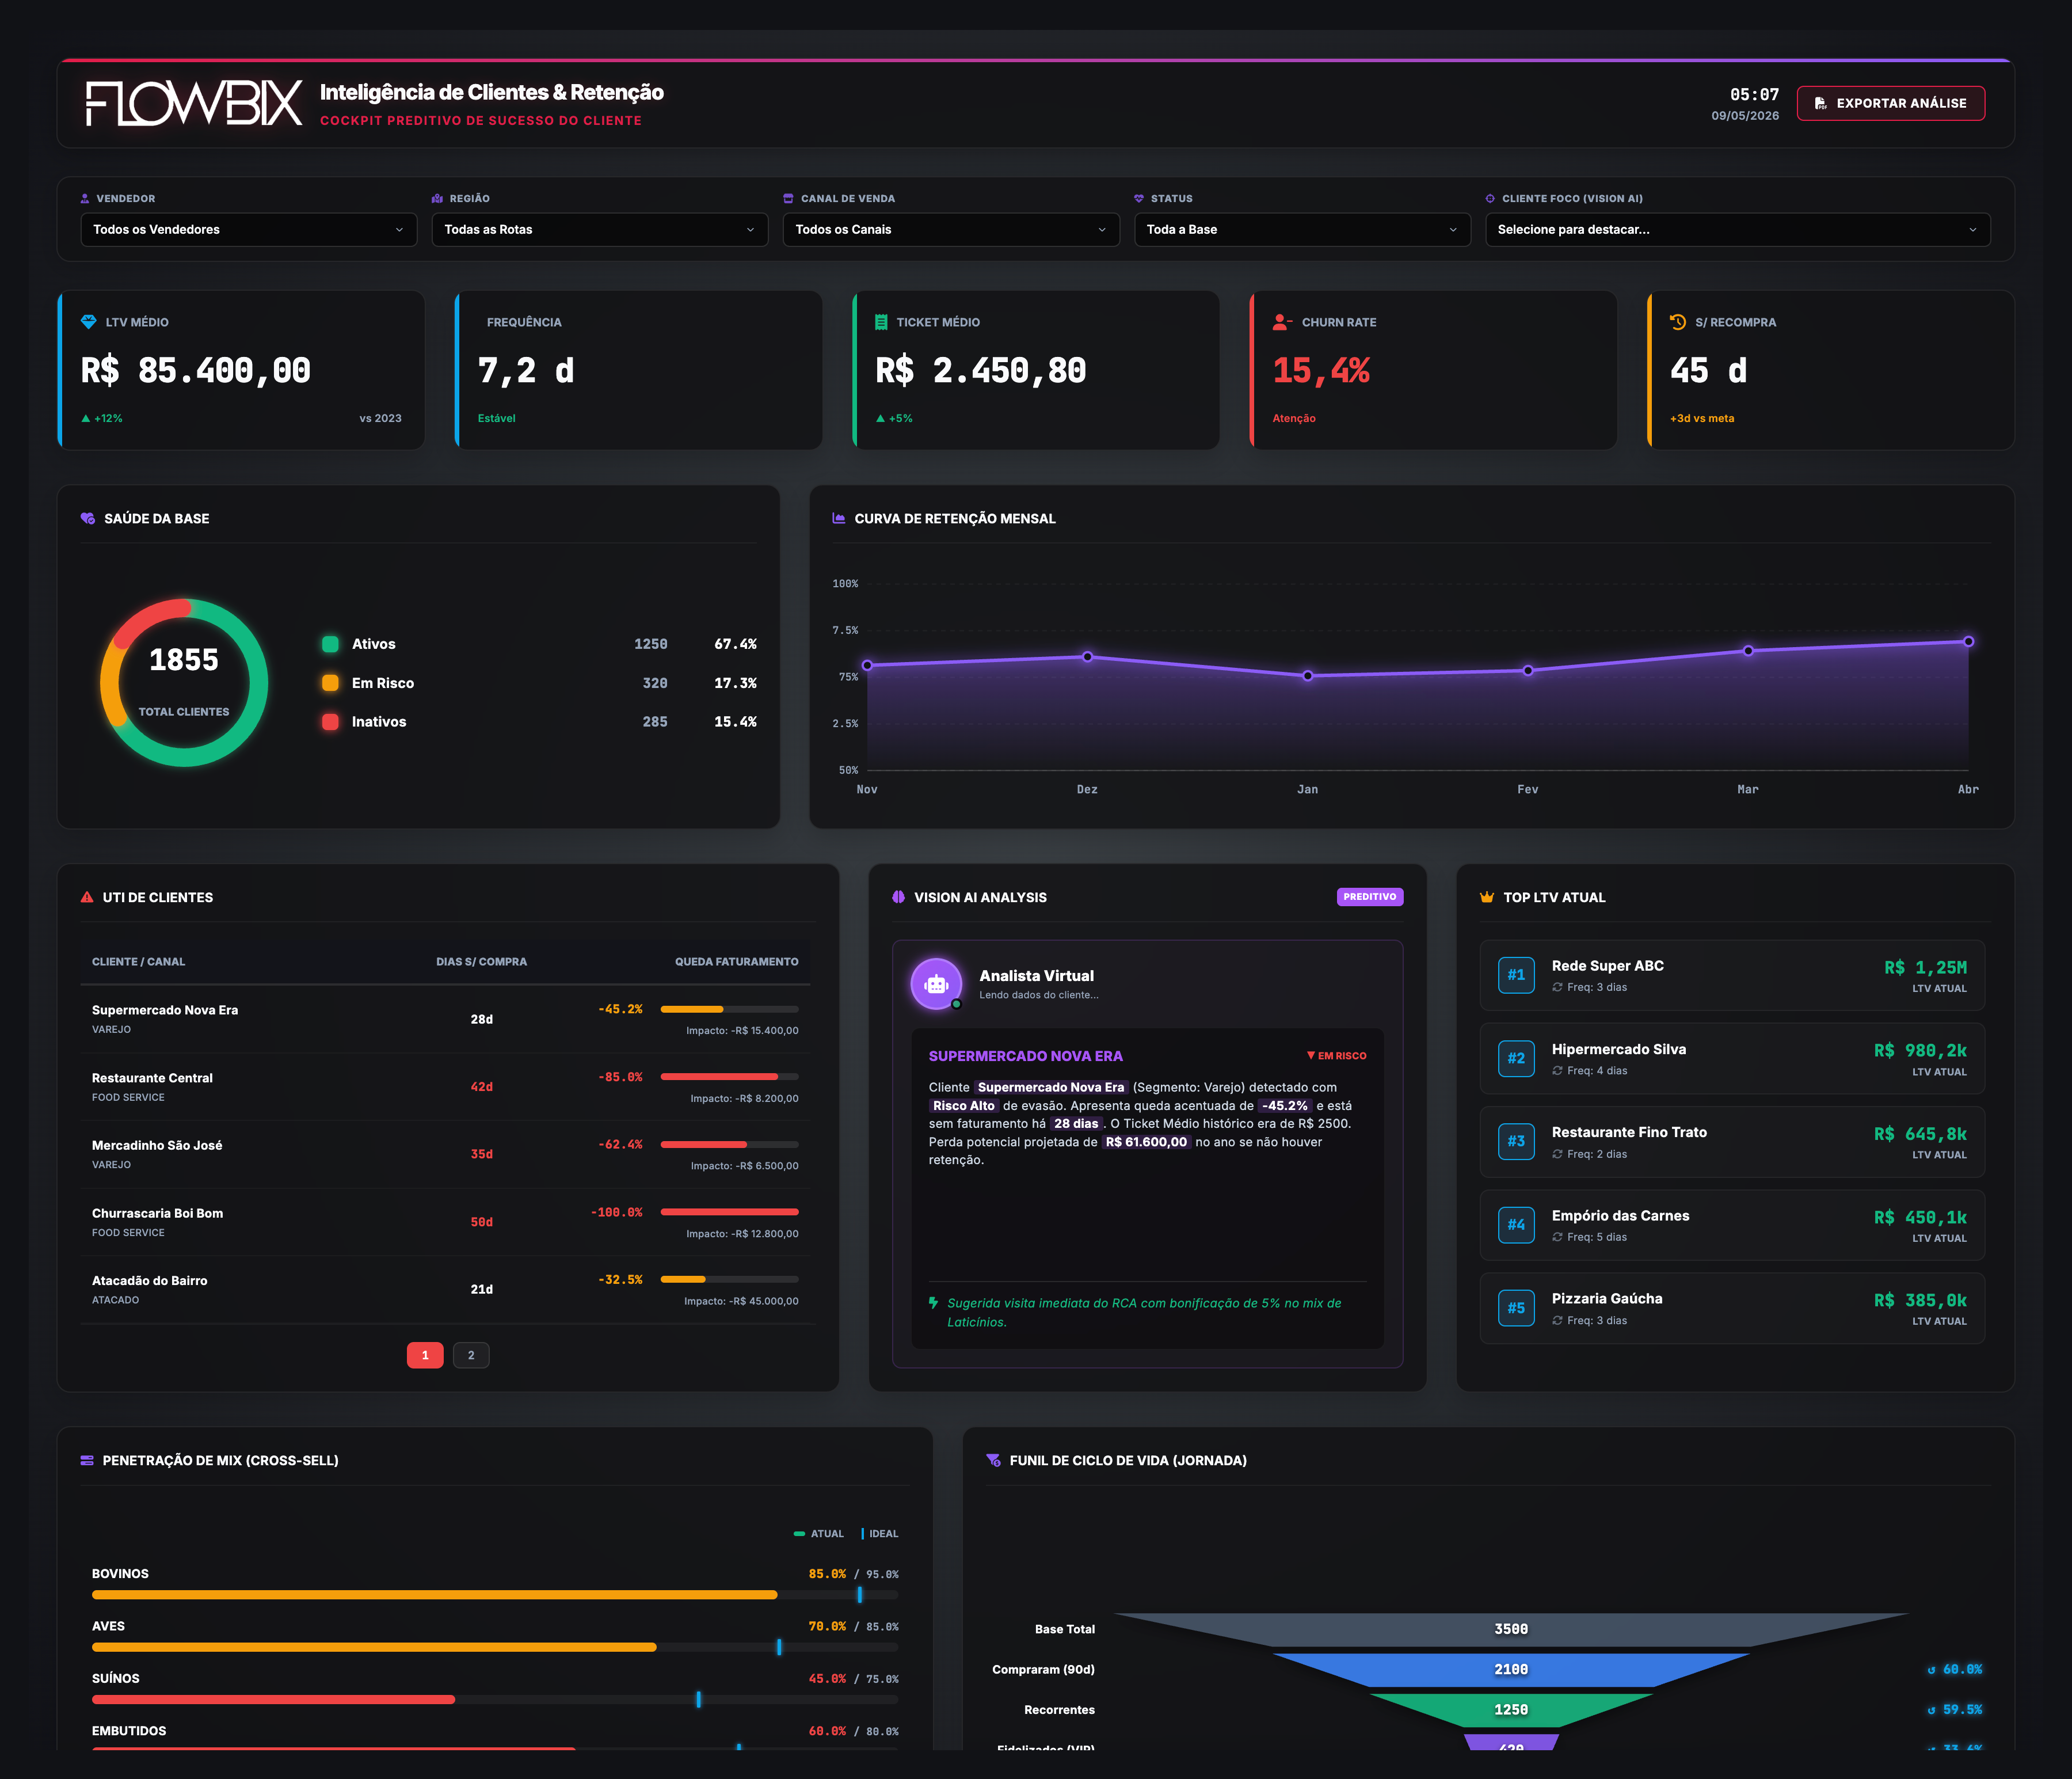The image size is (2072, 1779).
Task: Select the Mercadinho São José row
Action: click(x=445, y=1155)
